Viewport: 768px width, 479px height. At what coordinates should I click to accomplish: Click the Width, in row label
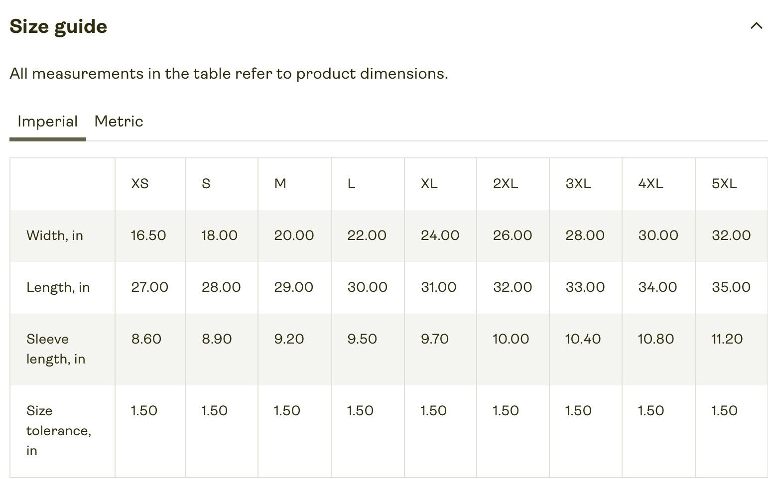[x=55, y=236]
